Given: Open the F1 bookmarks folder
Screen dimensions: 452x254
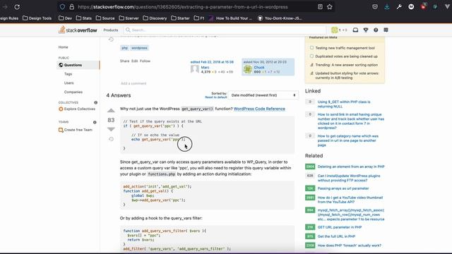Looking at the screenshot, I should (x=199, y=18).
